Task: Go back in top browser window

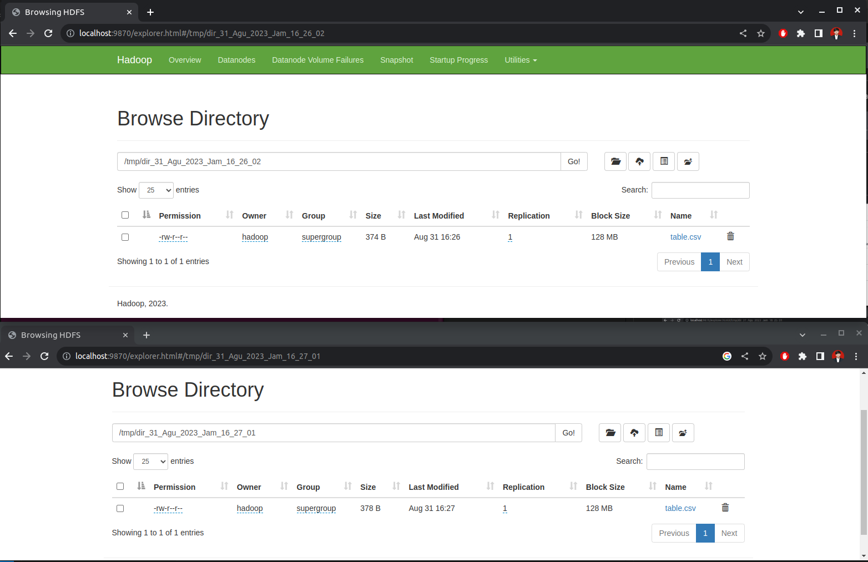Action: (x=13, y=33)
